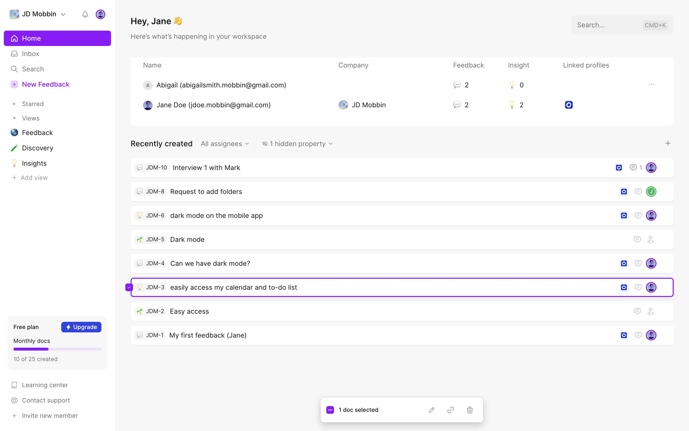Click the notifications bell icon

(85, 14)
